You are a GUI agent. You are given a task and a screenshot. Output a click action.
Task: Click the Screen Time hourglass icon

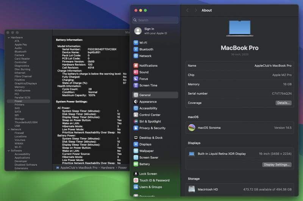coord(136,85)
